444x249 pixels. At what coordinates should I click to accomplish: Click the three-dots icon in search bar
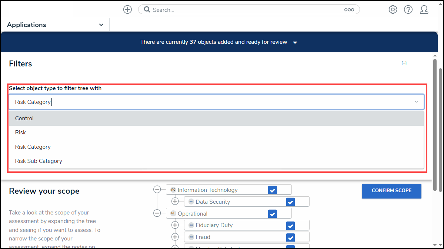point(349,10)
